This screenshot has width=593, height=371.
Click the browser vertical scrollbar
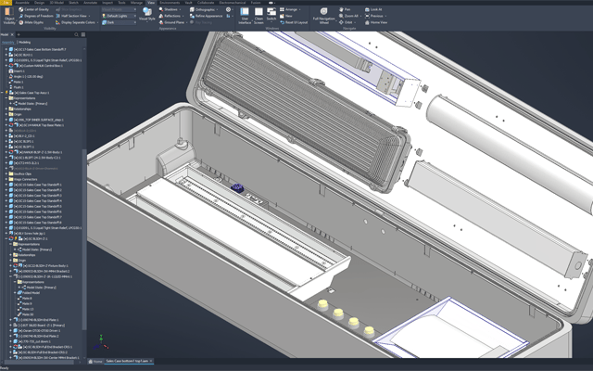point(84,238)
